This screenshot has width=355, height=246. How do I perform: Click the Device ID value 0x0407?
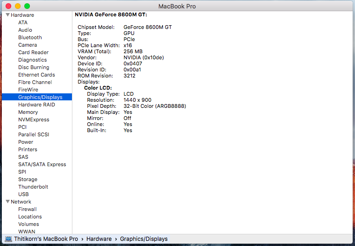pyautogui.click(x=133, y=63)
